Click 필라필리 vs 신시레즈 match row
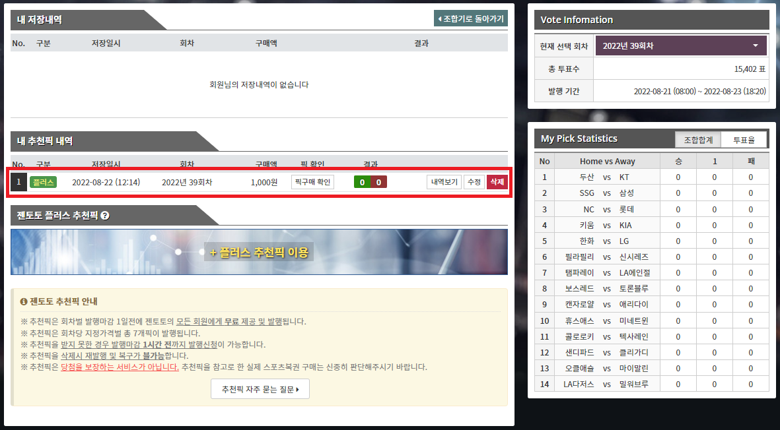The width and height of the screenshot is (780, 430). (652, 257)
